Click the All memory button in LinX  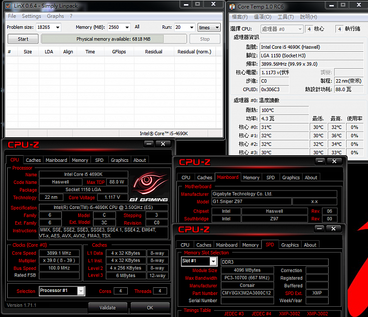[x=137, y=27]
